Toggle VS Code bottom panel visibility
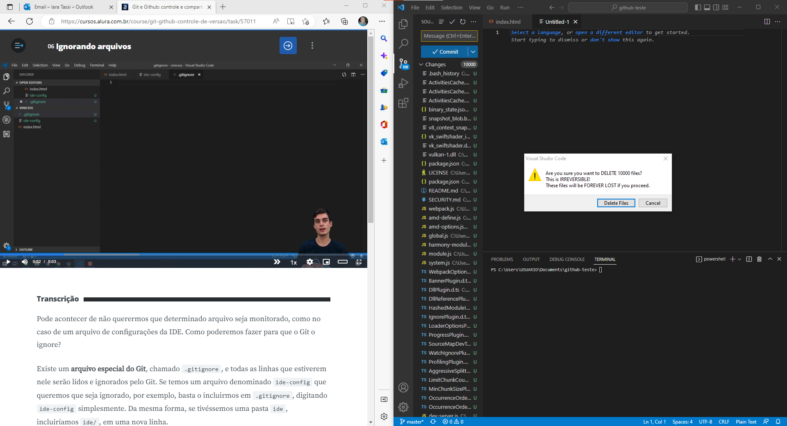787x426 pixels. point(707,7)
